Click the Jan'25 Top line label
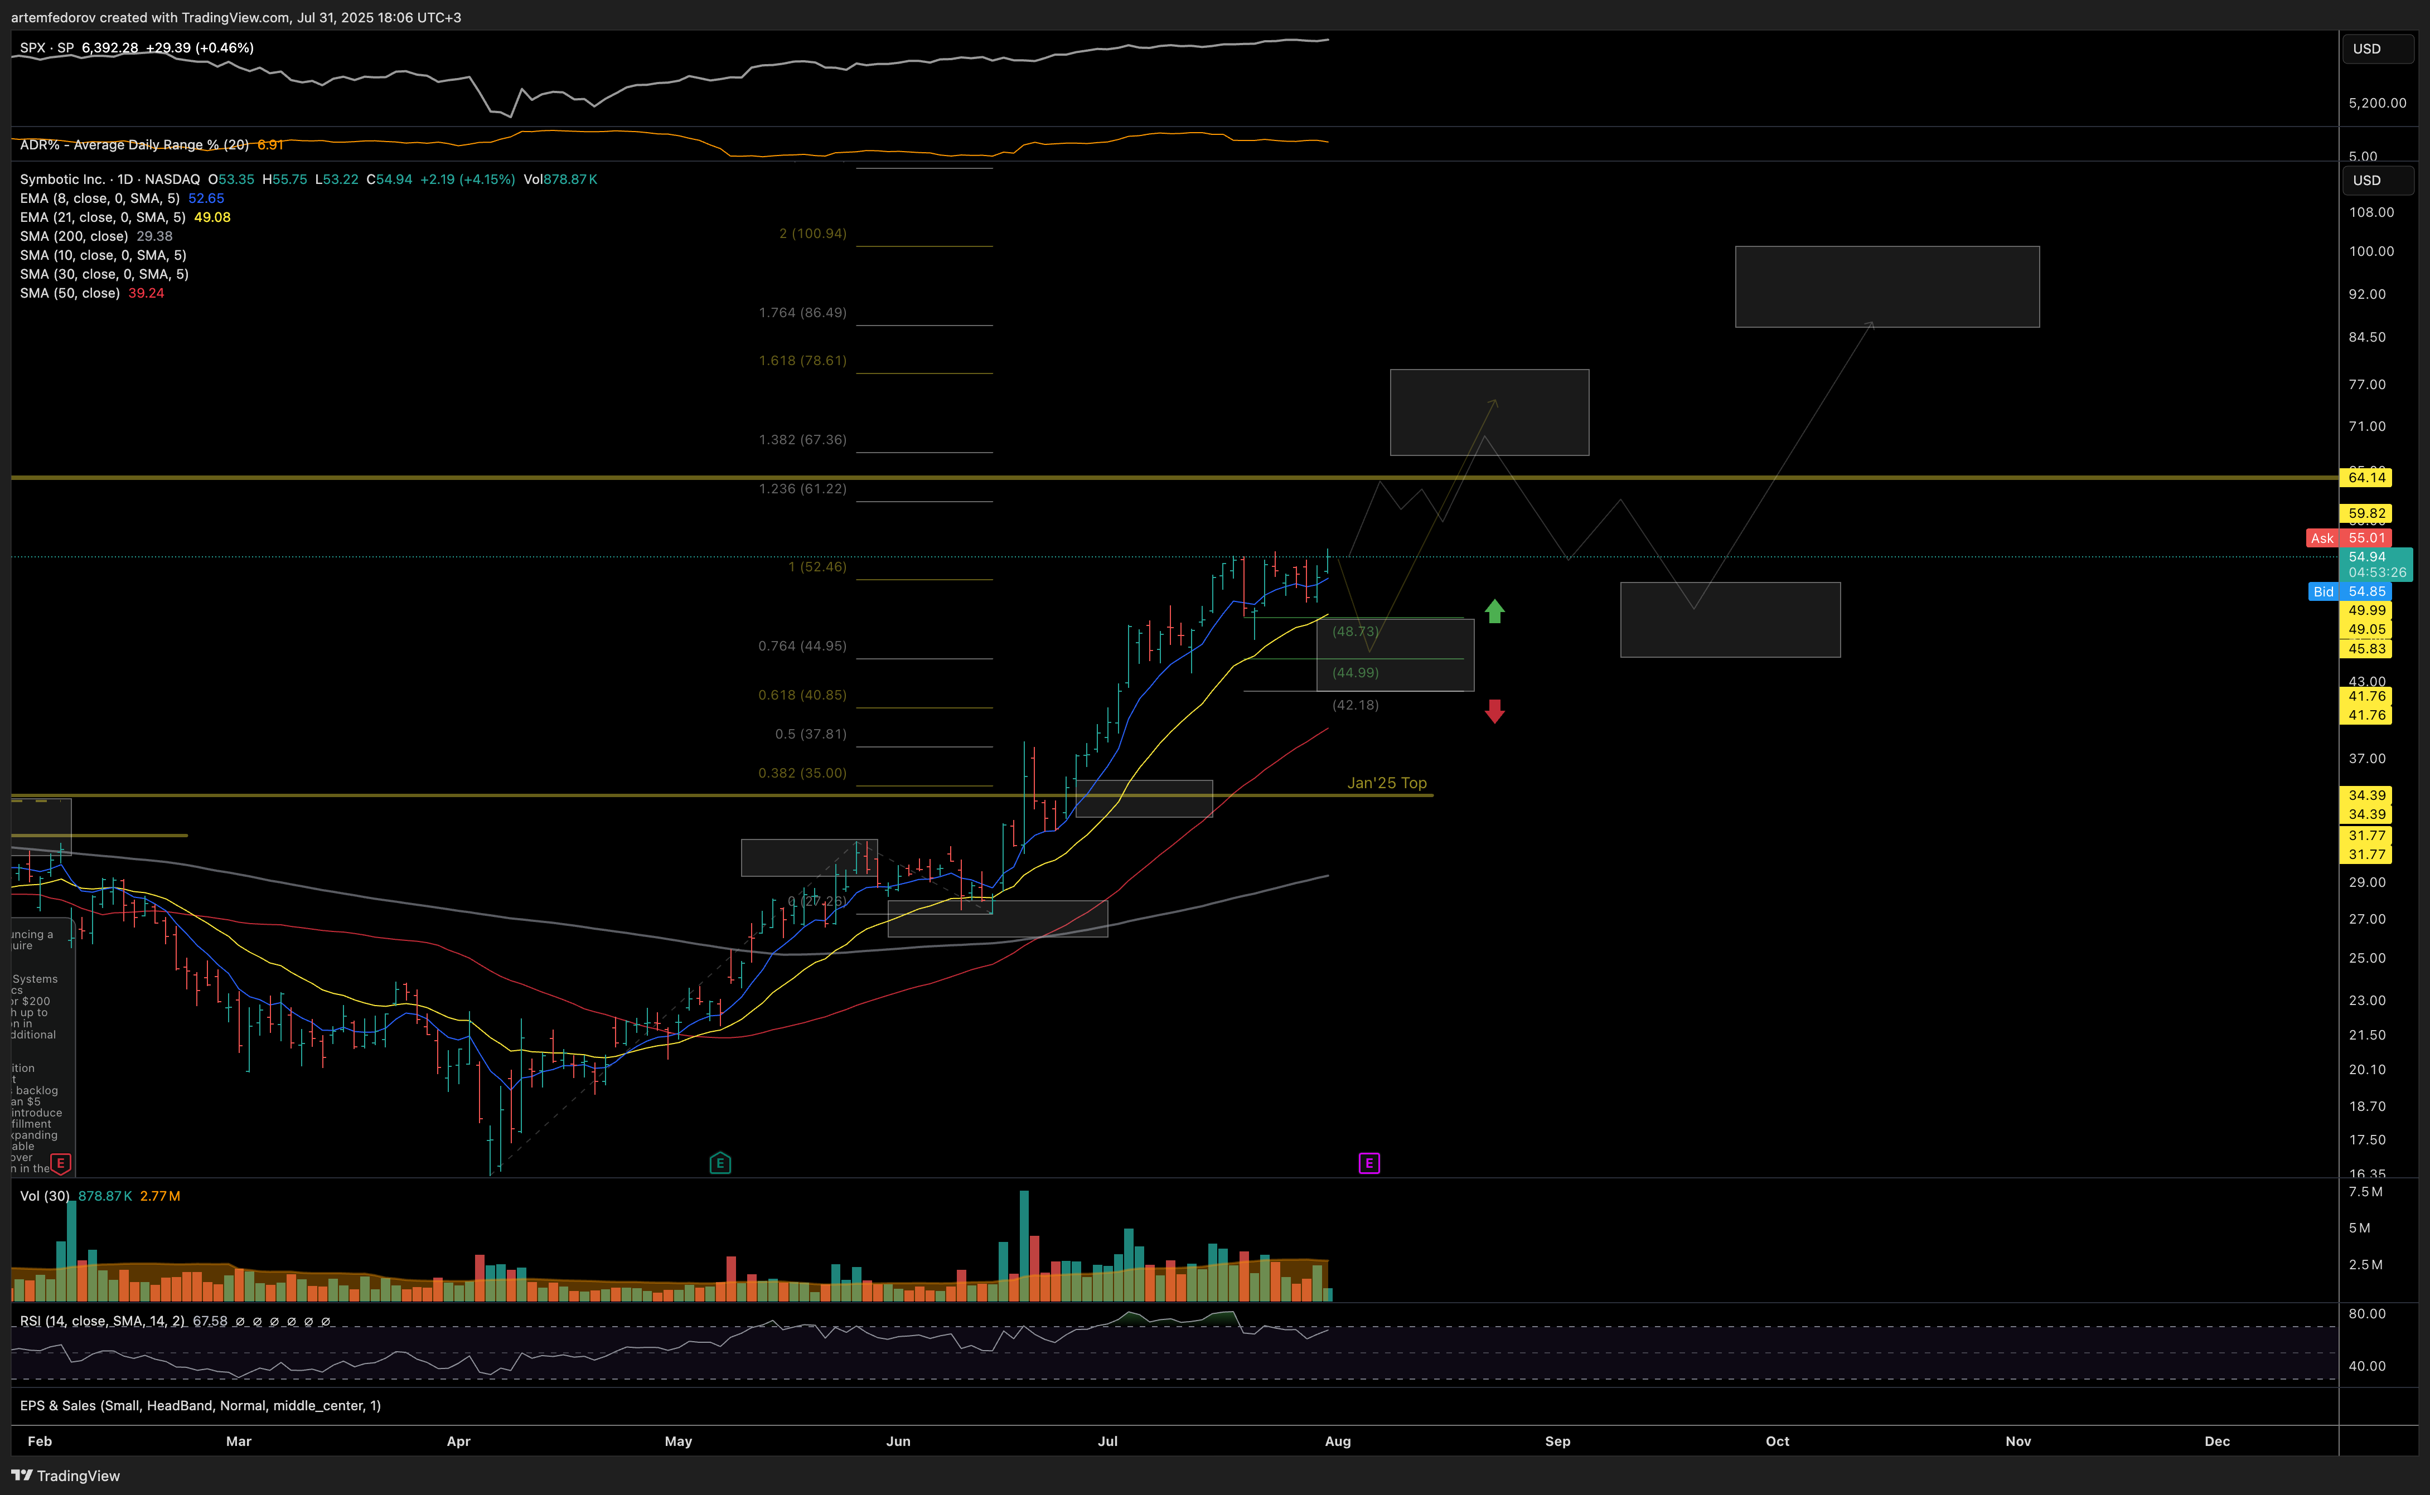 pyautogui.click(x=1387, y=783)
